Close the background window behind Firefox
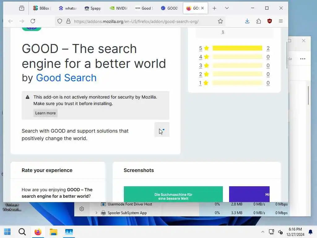The image size is (317, 238). (x=303, y=41)
